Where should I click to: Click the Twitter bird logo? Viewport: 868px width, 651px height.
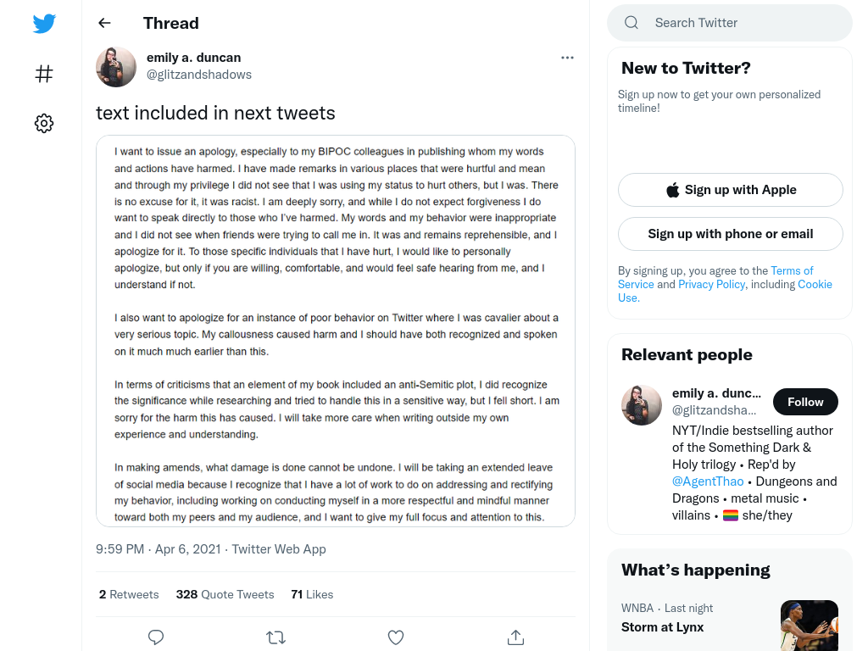coord(44,23)
